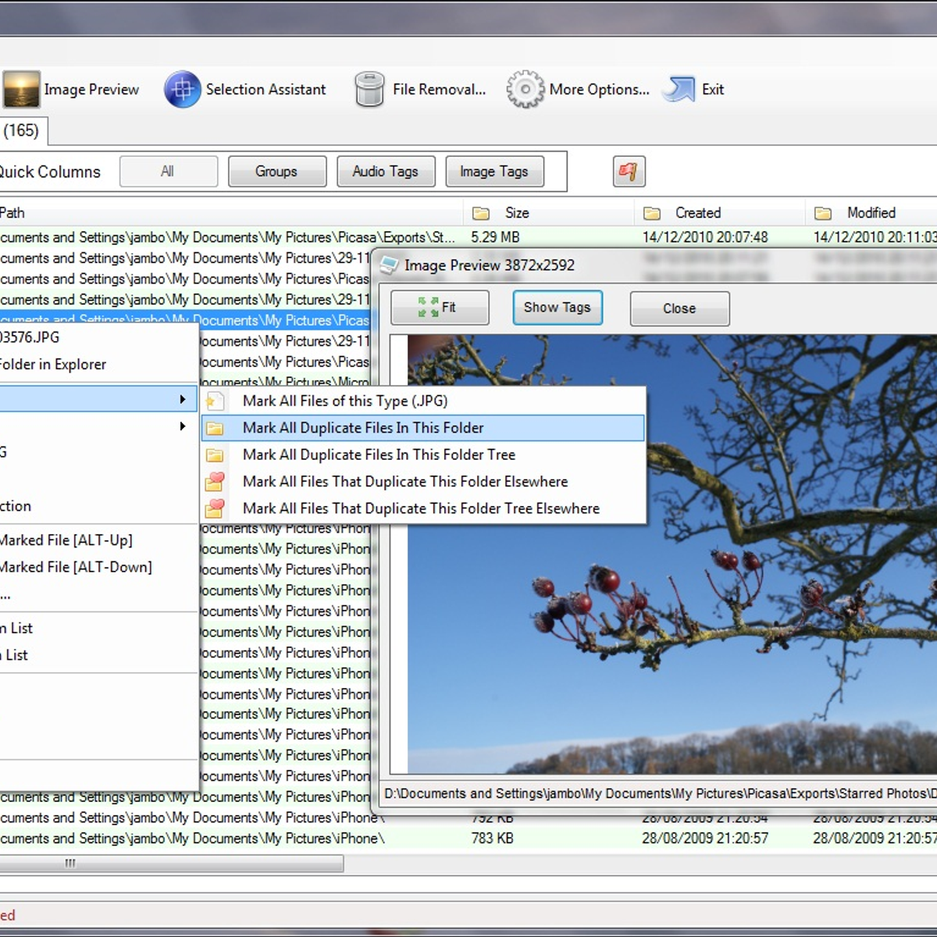The height and width of the screenshot is (937, 937).
Task: Open the Selection Assistant tool
Action: point(182,90)
